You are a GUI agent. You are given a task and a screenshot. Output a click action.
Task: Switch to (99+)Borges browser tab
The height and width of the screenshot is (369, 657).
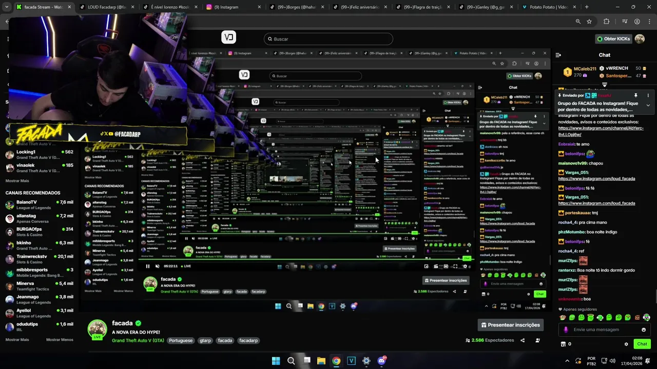(296, 7)
